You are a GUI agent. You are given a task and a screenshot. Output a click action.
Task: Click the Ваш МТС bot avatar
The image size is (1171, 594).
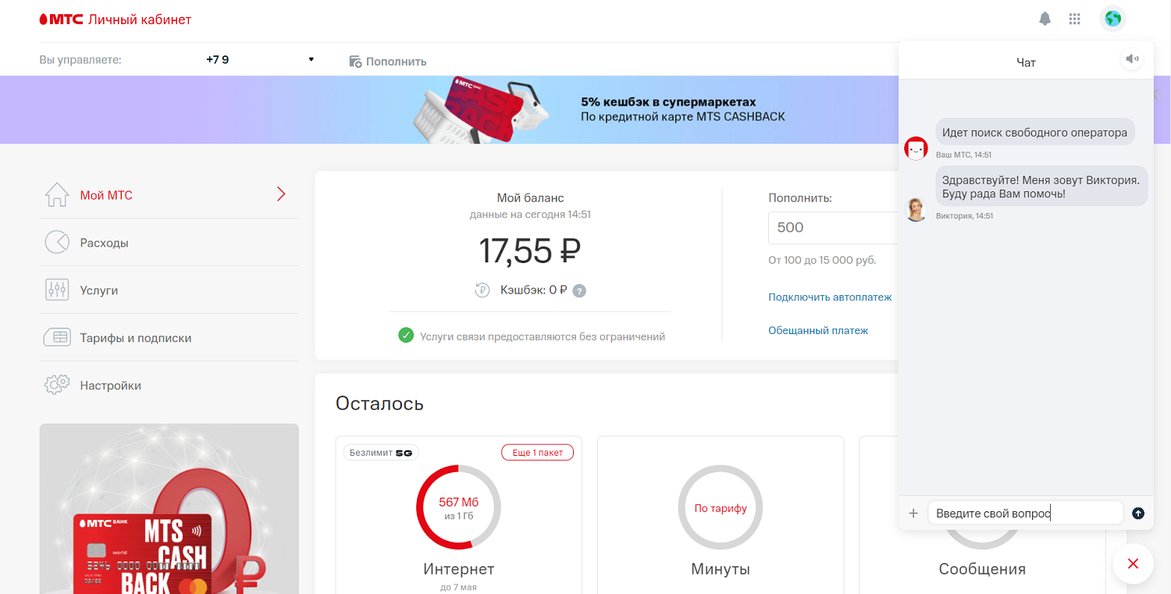pos(916,148)
